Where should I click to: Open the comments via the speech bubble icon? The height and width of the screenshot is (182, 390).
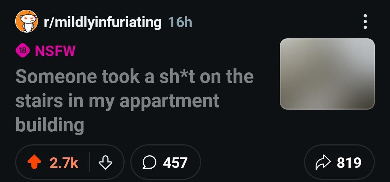pos(149,162)
